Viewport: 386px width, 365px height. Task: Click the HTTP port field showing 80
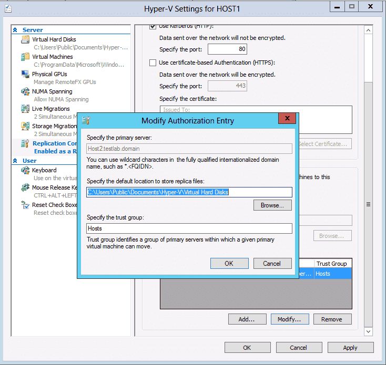point(227,49)
